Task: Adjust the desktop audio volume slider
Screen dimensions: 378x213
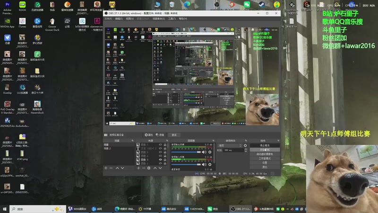Action: pos(186,152)
